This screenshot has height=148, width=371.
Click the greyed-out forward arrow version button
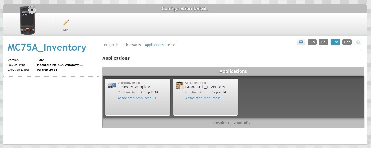pos(358,42)
